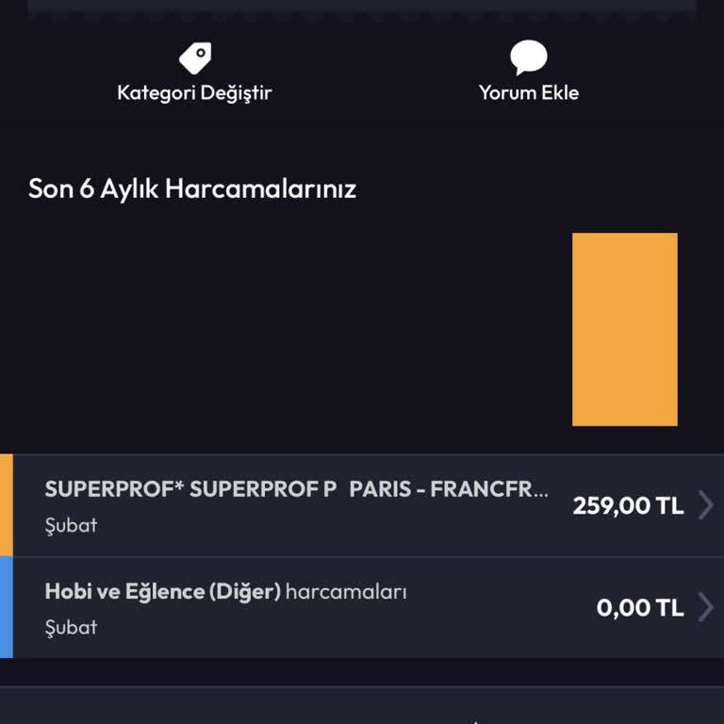Image resolution: width=724 pixels, height=724 pixels.
Task: Click the 259,00 TL amount
Action: pos(628,505)
